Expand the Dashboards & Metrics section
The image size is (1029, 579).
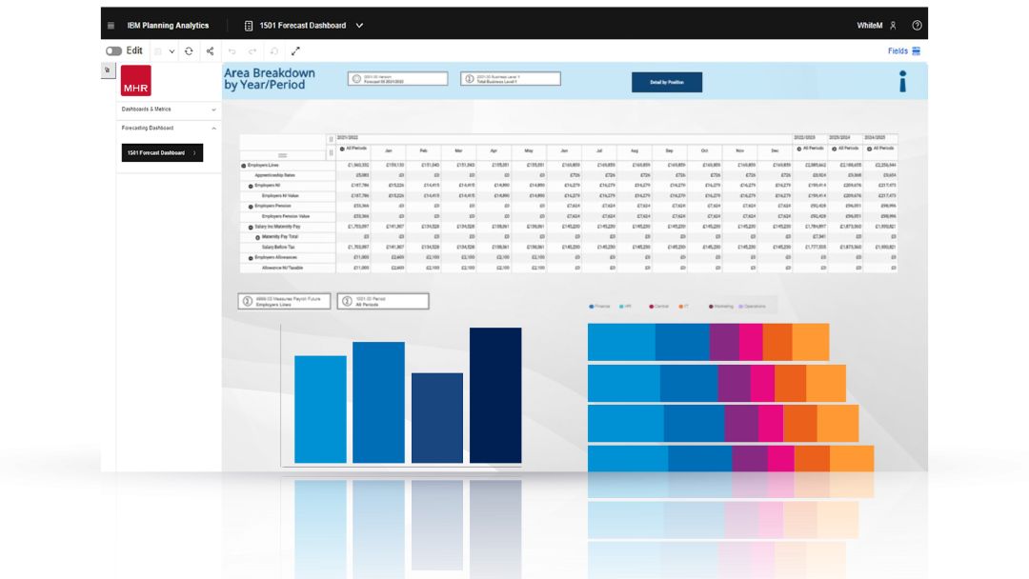pos(169,110)
